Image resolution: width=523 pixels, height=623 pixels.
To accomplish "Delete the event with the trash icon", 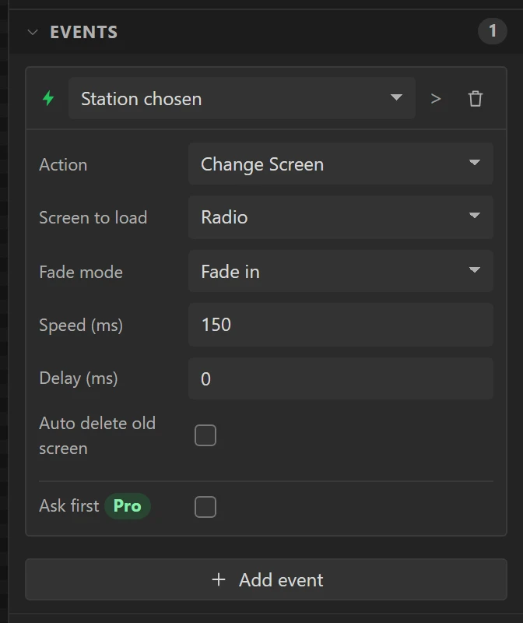I will 476,99.
